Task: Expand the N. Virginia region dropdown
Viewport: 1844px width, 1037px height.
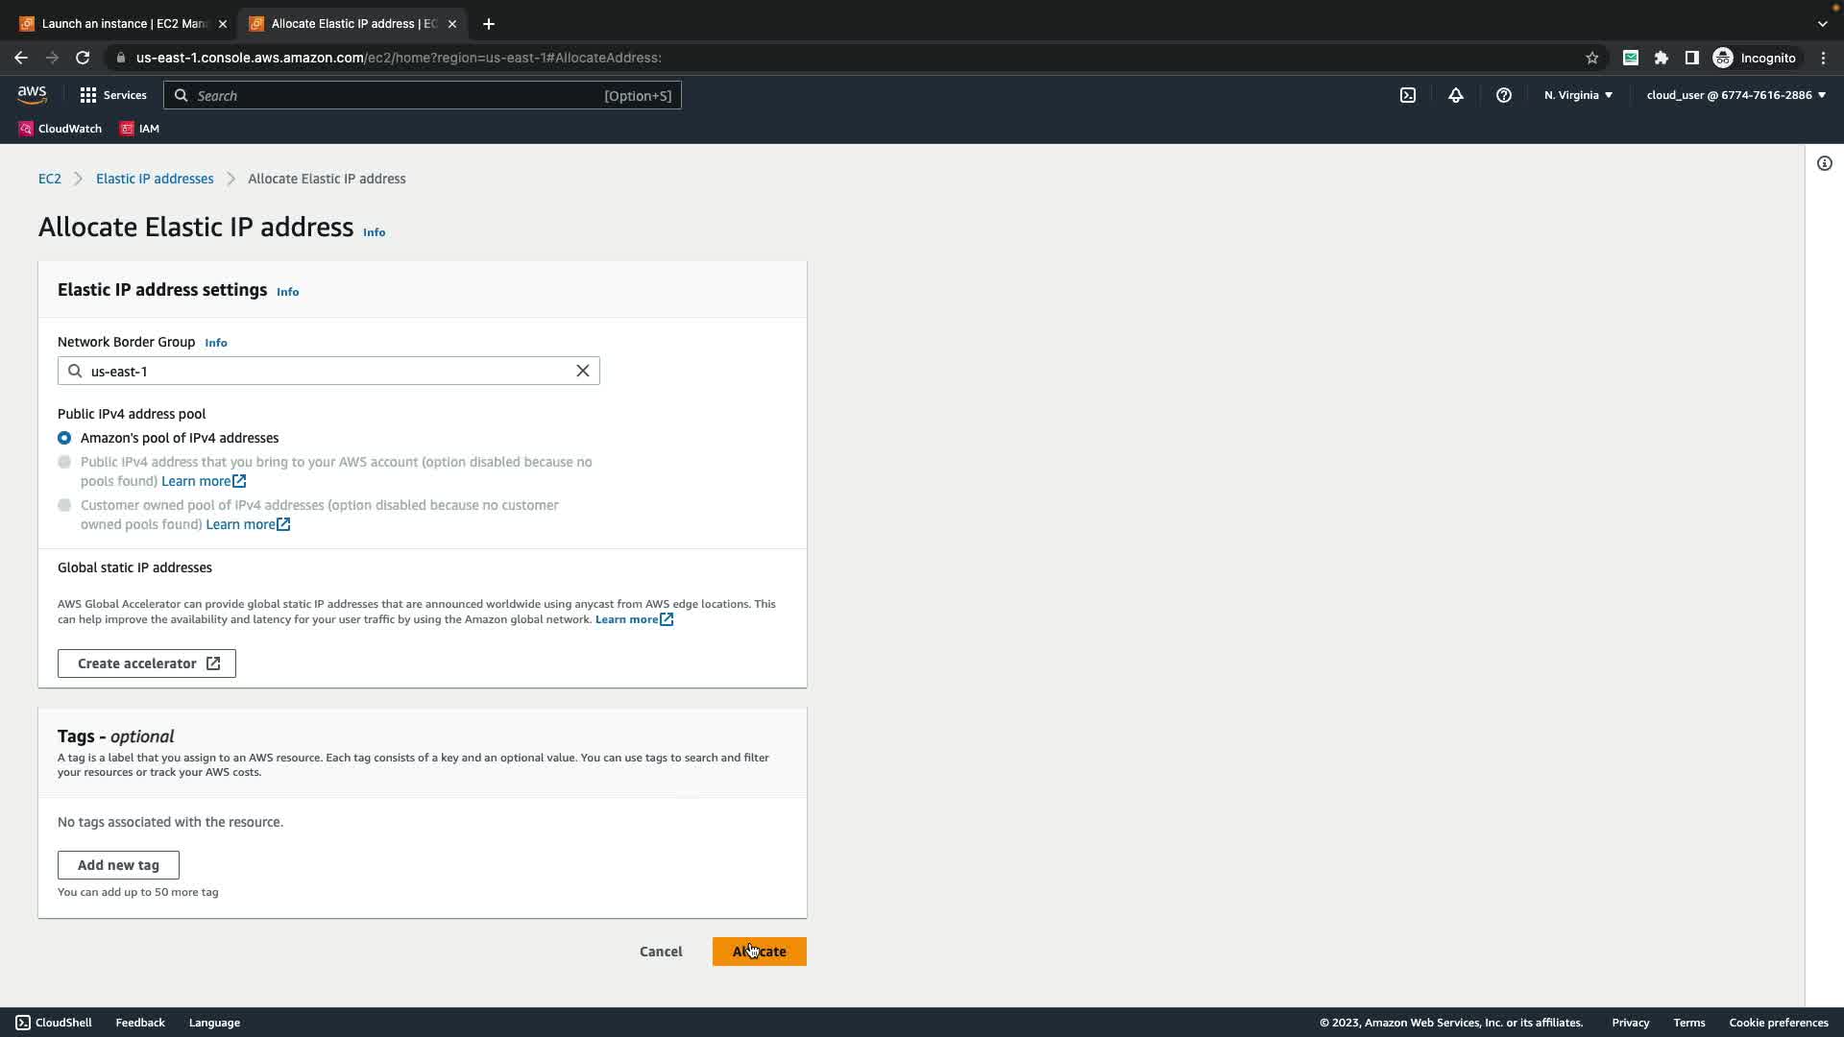Action: (x=1578, y=95)
